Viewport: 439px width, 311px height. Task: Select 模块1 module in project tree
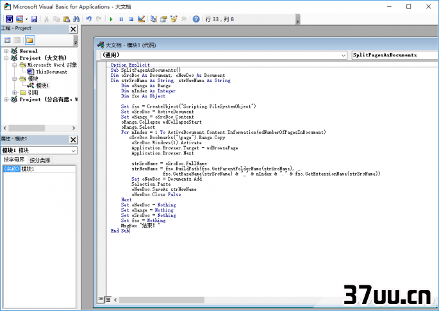42,86
